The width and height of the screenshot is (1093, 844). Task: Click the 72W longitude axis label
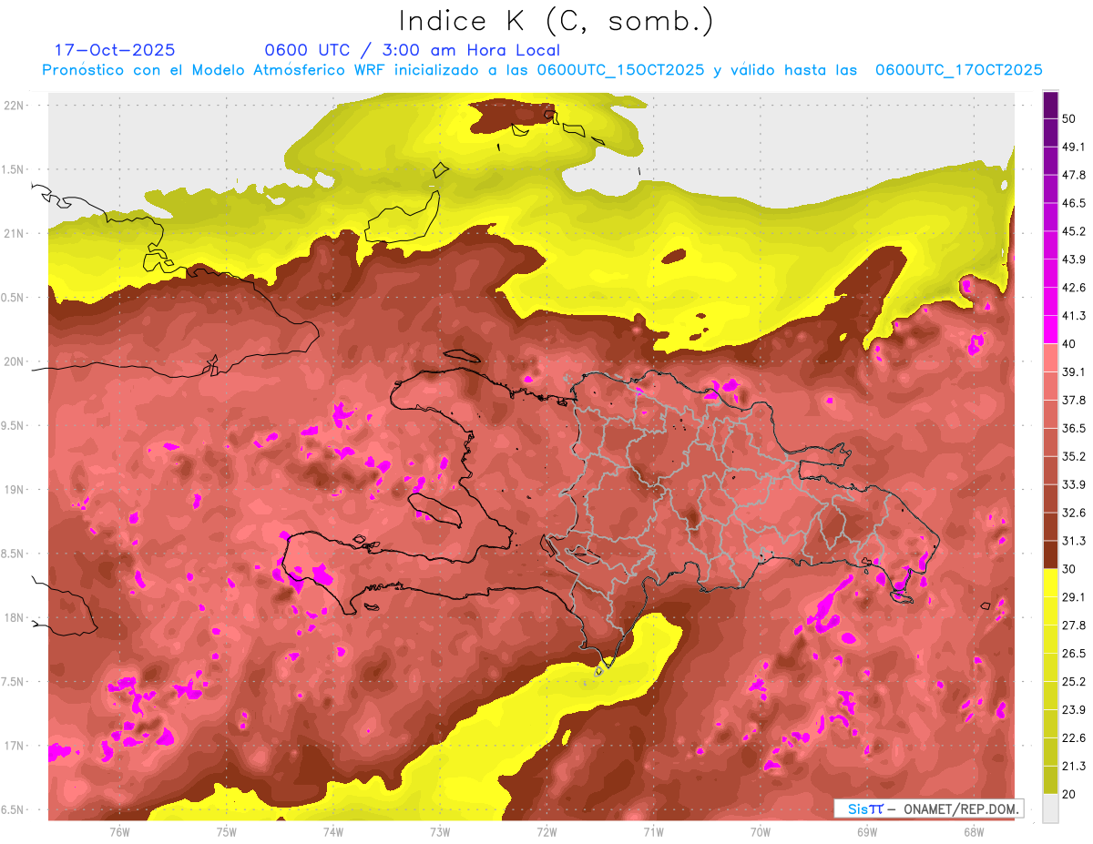tap(546, 831)
